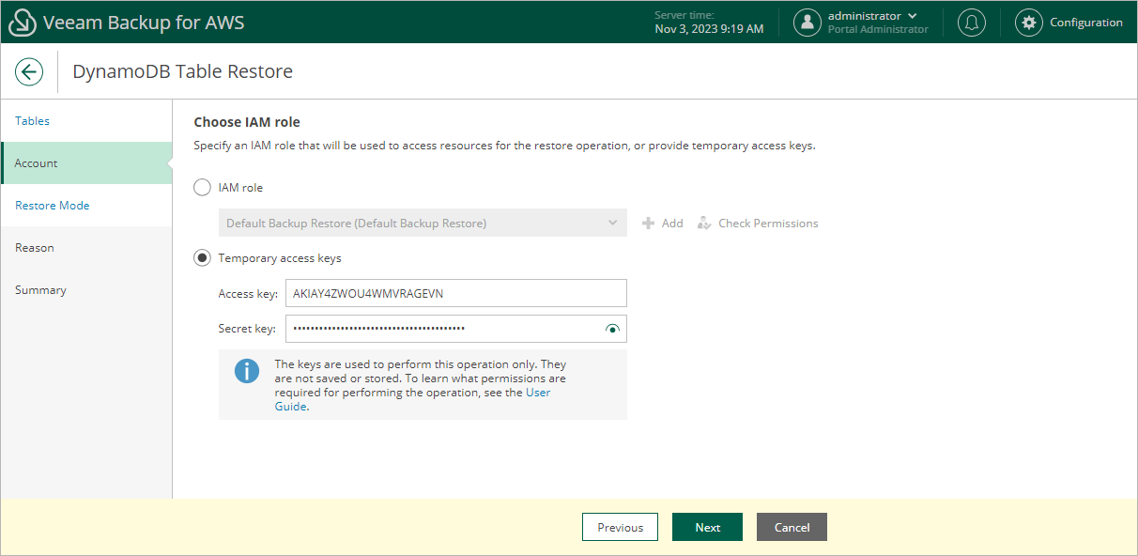
Task: Click the Veeam logo icon
Action: (x=22, y=23)
